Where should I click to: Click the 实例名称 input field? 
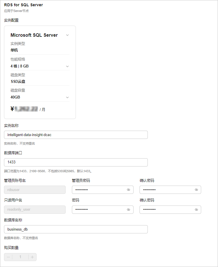(76, 135)
